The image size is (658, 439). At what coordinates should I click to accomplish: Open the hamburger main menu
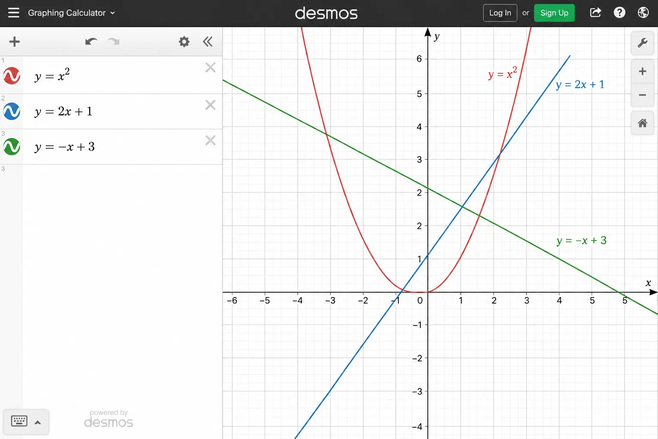14,13
